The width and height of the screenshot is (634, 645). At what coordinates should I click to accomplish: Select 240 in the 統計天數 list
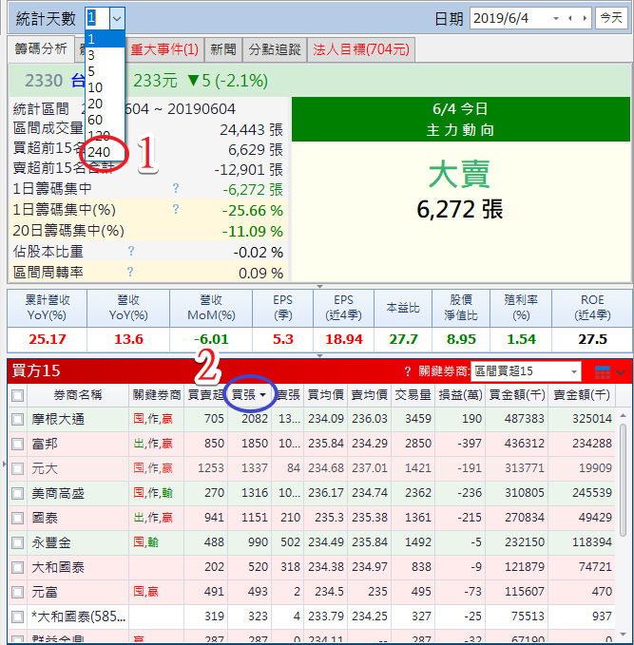99,152
